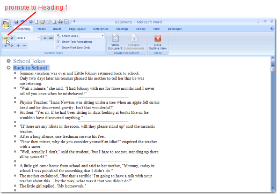Click the Outline Tools group label
277x194 pixels.
pyautogui.click(x=54, y=53)
